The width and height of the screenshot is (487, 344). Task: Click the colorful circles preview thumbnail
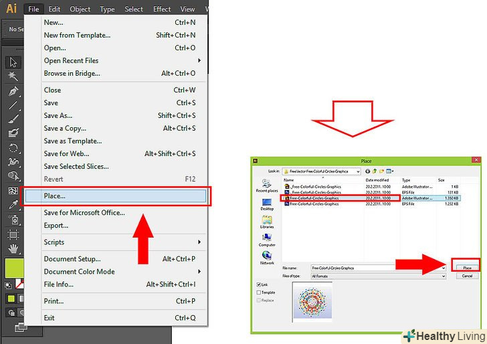click(312, 302)
